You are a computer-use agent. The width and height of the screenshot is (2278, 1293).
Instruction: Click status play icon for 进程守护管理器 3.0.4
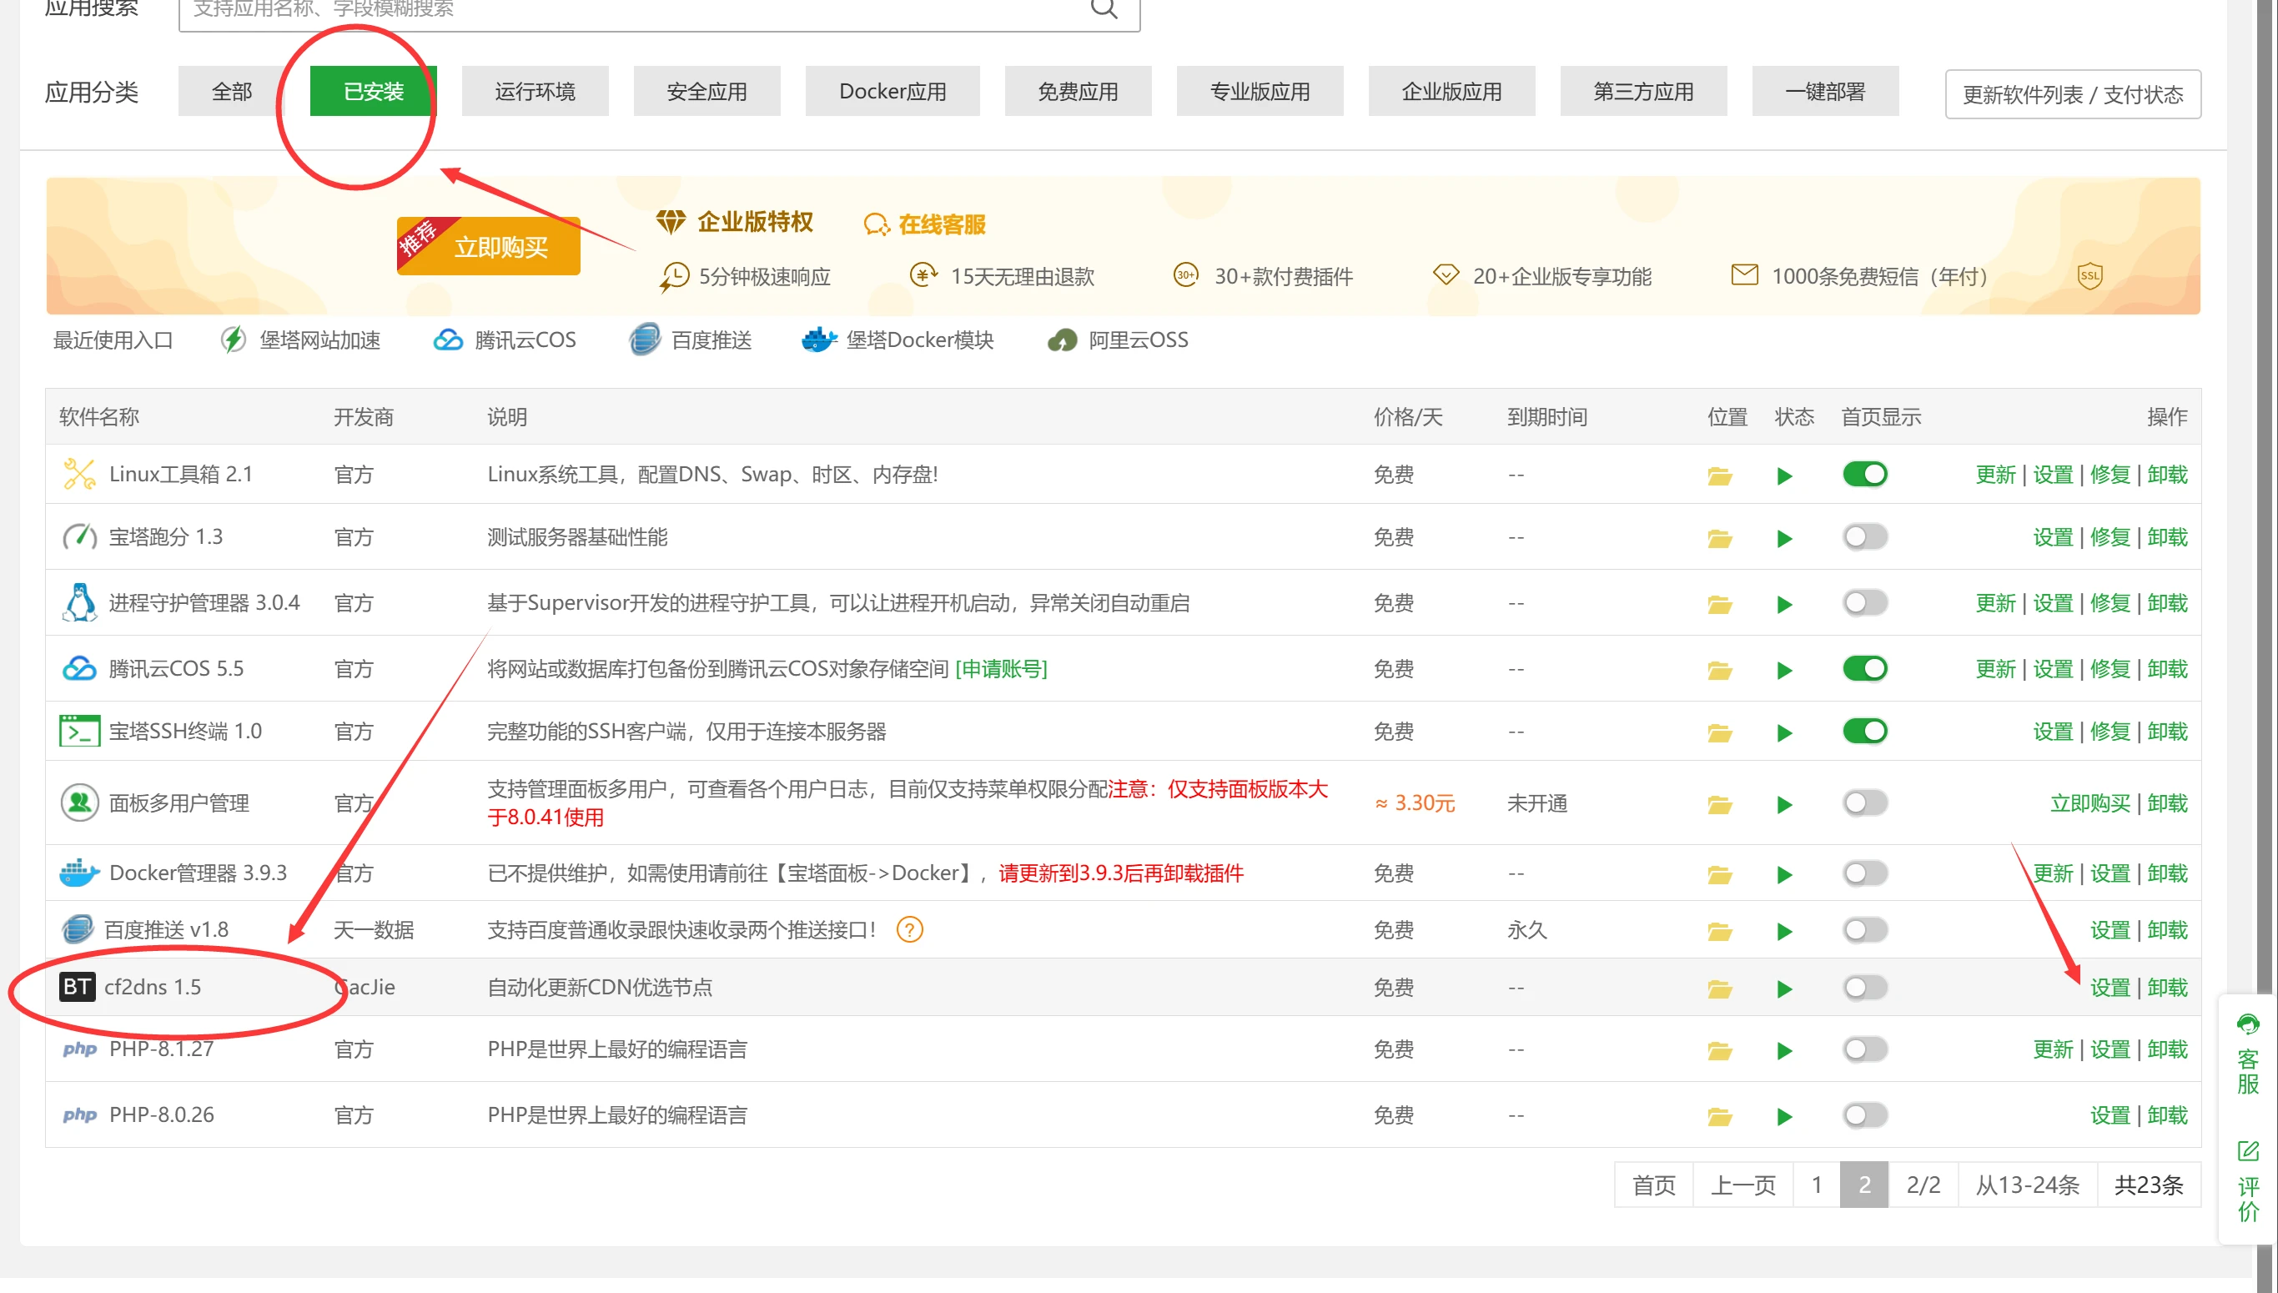[1784, 605]
